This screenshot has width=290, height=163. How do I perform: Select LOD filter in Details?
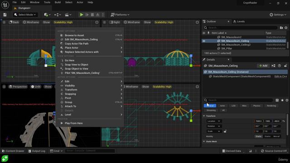[x=233, y=105]
